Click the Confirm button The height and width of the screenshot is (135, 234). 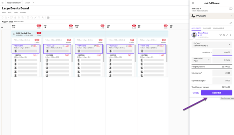pyautogui.click(x=217, y=93)
